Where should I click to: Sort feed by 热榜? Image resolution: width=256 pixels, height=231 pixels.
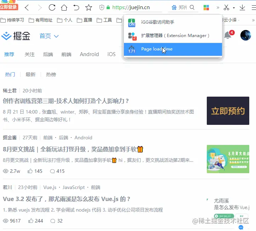click(51, 74)
